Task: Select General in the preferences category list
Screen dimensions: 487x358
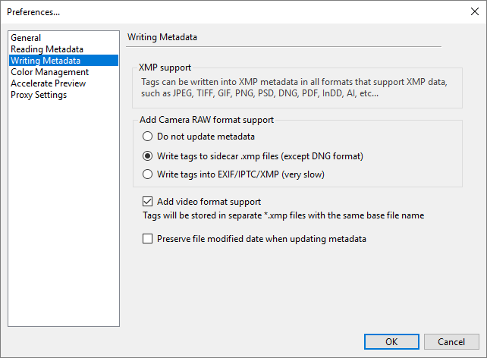Action: 26,38
